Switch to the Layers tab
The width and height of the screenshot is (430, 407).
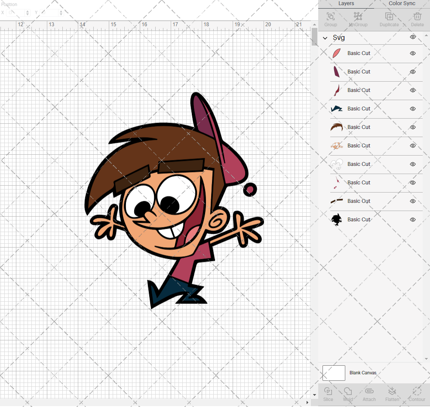tap(346, 3)
